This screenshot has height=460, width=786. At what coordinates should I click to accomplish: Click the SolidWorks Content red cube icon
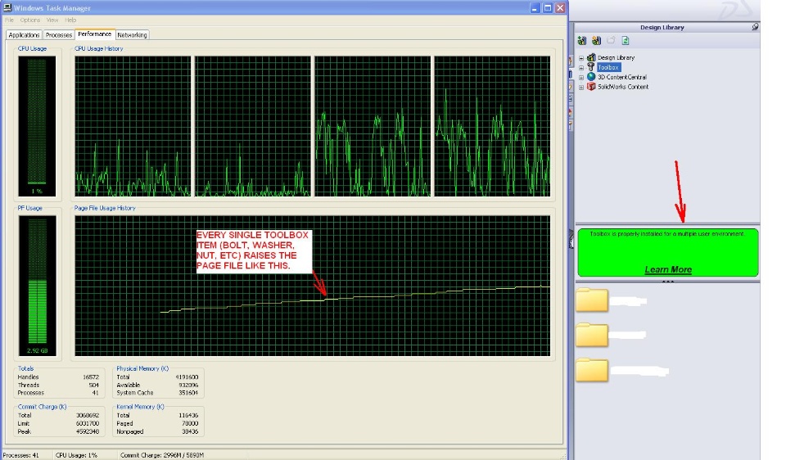point(591,86)
